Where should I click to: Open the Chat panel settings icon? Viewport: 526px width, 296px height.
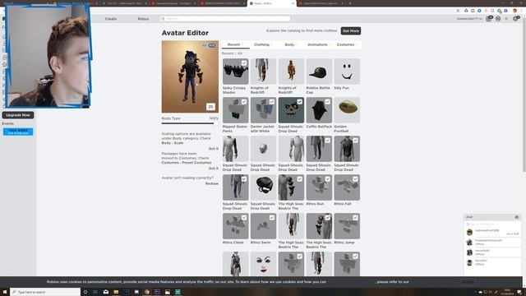click(x=517, y=217)
